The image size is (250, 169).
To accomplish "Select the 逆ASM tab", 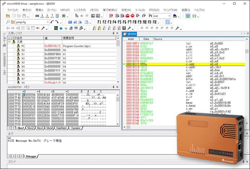I will click(x=130, y=34).
